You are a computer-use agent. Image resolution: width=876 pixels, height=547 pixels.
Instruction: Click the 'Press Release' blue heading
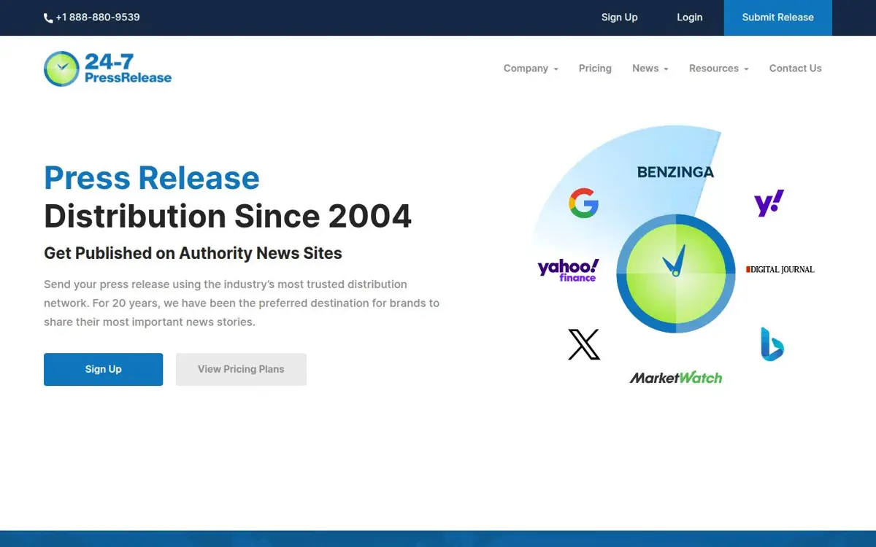152,178
